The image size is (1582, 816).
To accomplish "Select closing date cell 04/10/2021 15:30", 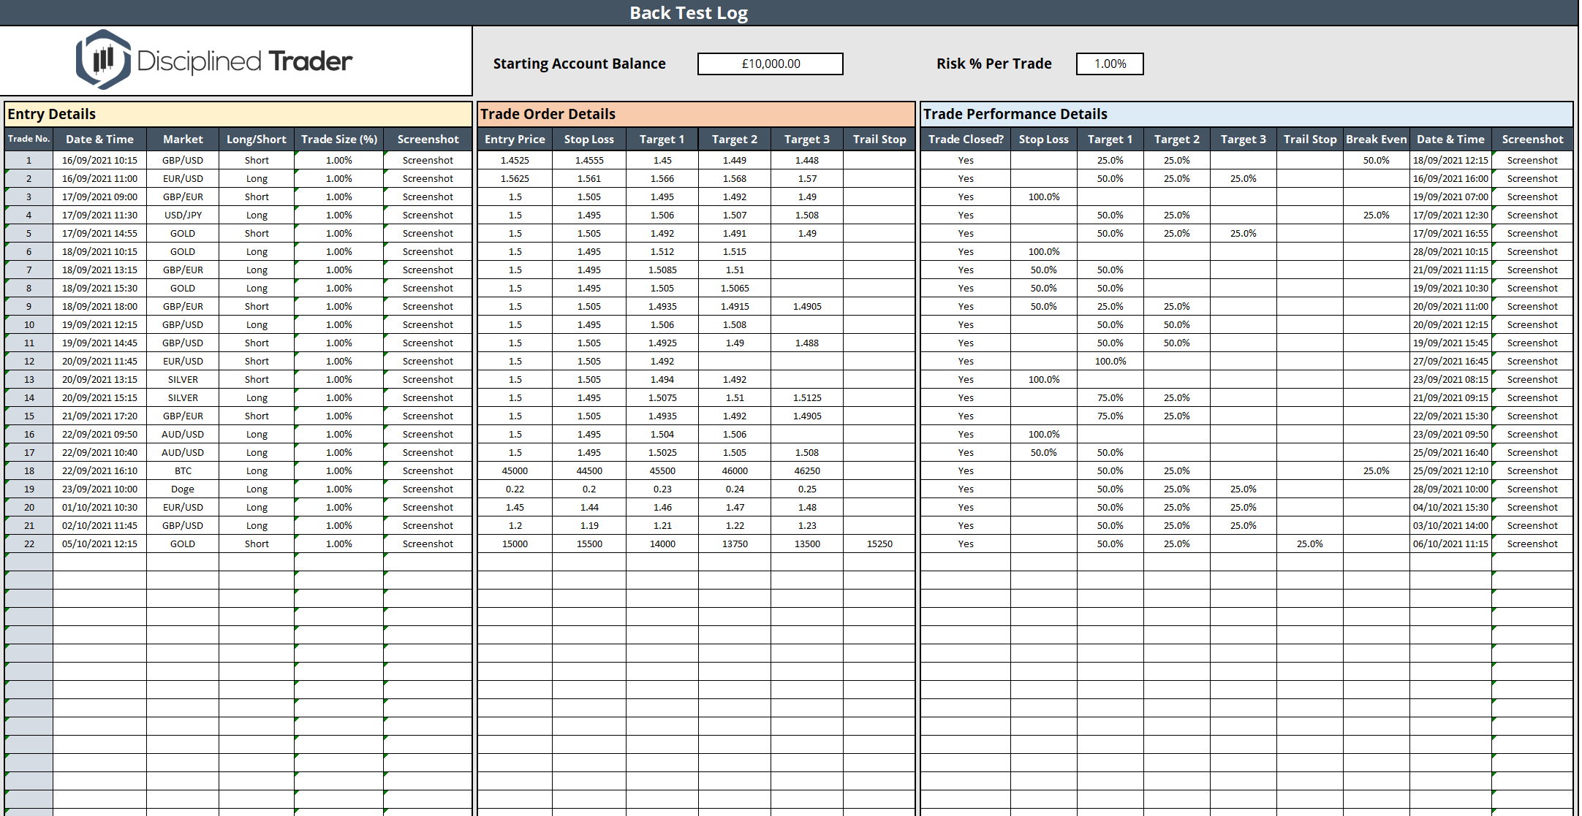I will point(1450,507).
